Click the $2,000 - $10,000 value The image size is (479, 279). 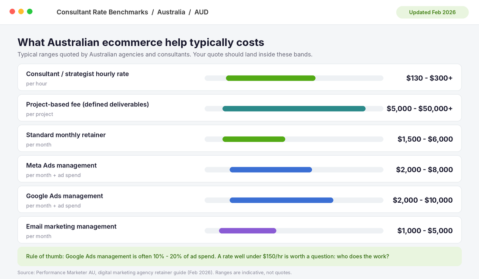pyautogui.click(x=423, y=201)
